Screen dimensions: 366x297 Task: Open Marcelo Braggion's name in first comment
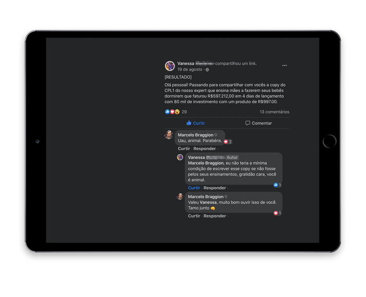196,135
